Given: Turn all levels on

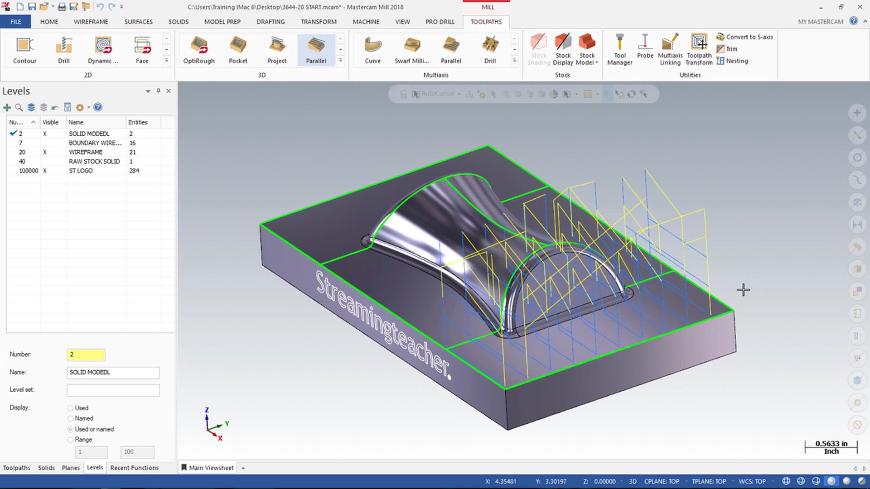Looking at the screenshot, I should coord(31,107).
